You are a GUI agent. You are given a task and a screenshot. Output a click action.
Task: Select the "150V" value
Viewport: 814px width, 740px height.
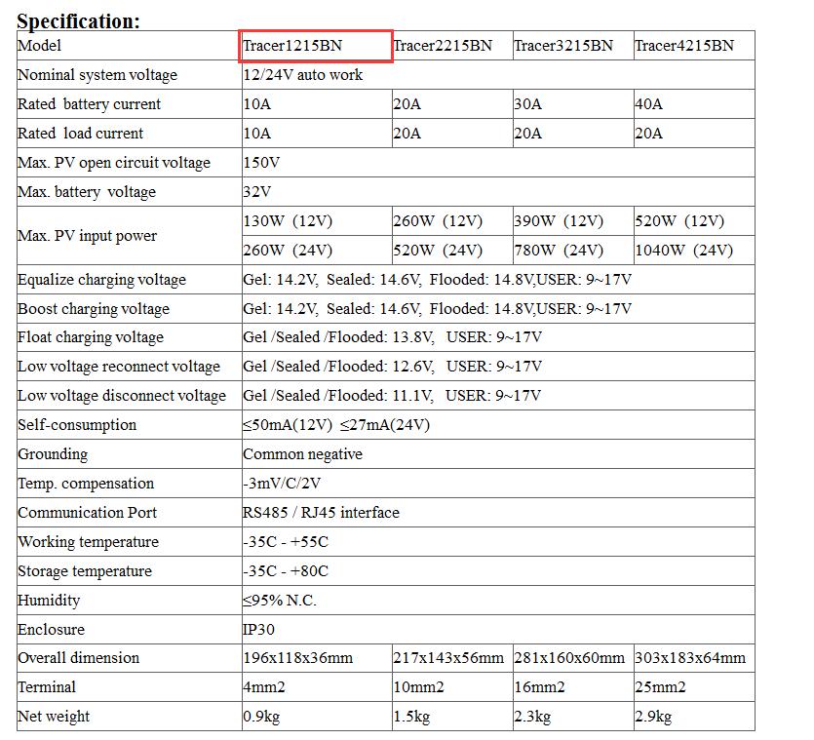point(261,163)
